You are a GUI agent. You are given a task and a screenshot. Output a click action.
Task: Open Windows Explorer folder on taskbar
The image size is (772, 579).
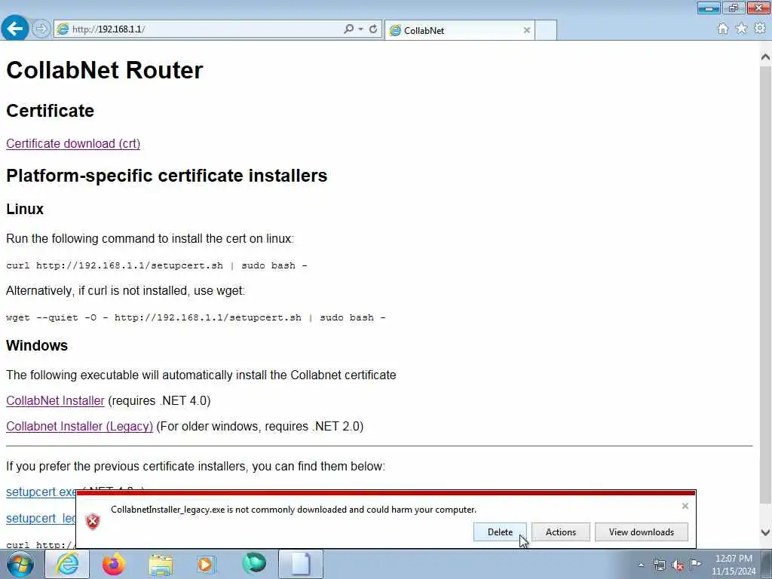point(161,565)
